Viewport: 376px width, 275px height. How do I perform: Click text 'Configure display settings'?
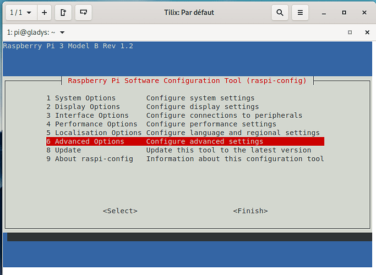click(203, 107)
